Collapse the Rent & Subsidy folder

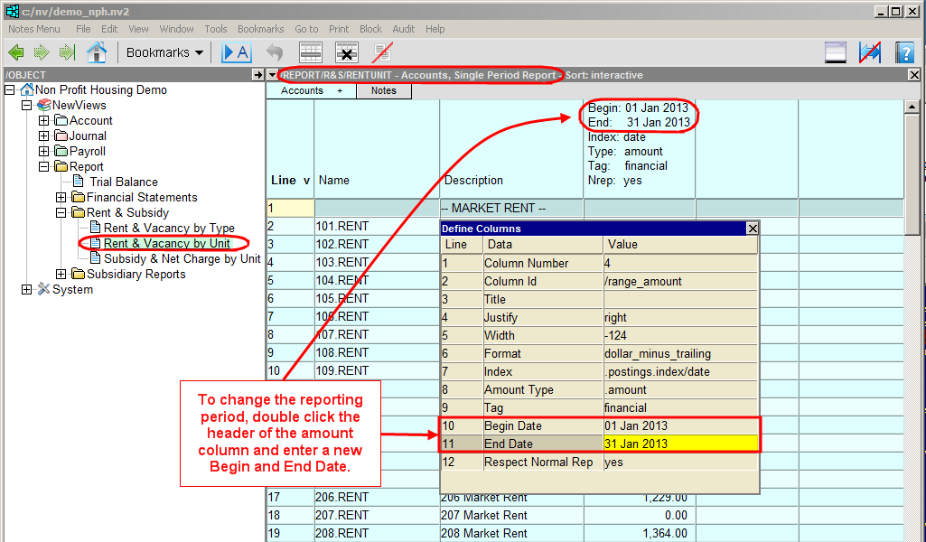[x=61, y=213]
